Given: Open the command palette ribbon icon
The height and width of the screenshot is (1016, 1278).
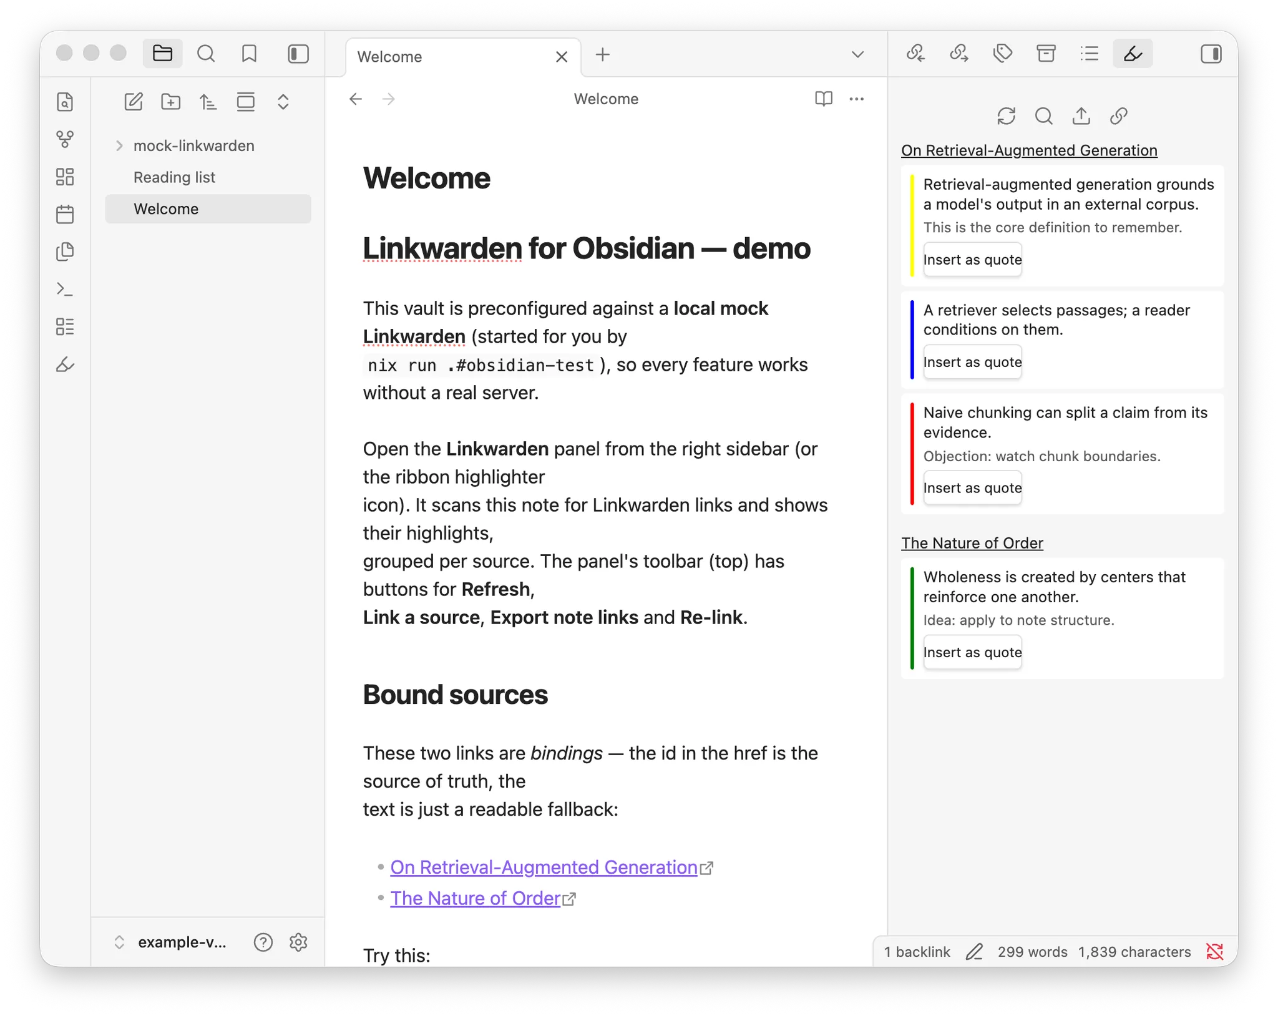Looking at the screenshot, I should click(x=65, y=289).
